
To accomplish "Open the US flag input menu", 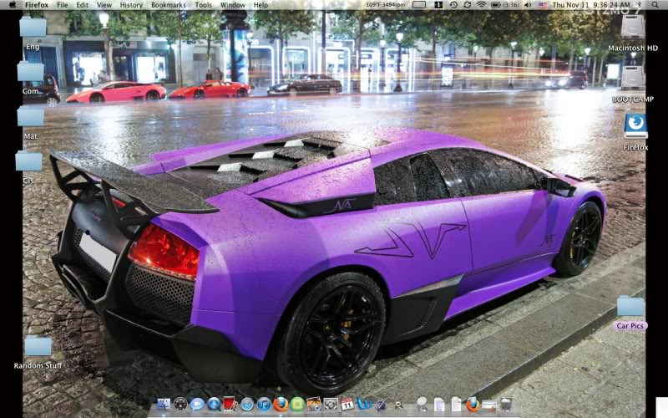I will (x=542, y=5).
